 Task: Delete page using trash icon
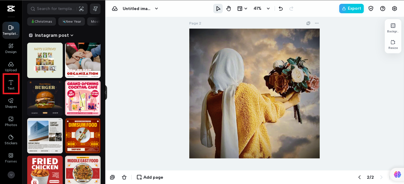pos(124,177)
